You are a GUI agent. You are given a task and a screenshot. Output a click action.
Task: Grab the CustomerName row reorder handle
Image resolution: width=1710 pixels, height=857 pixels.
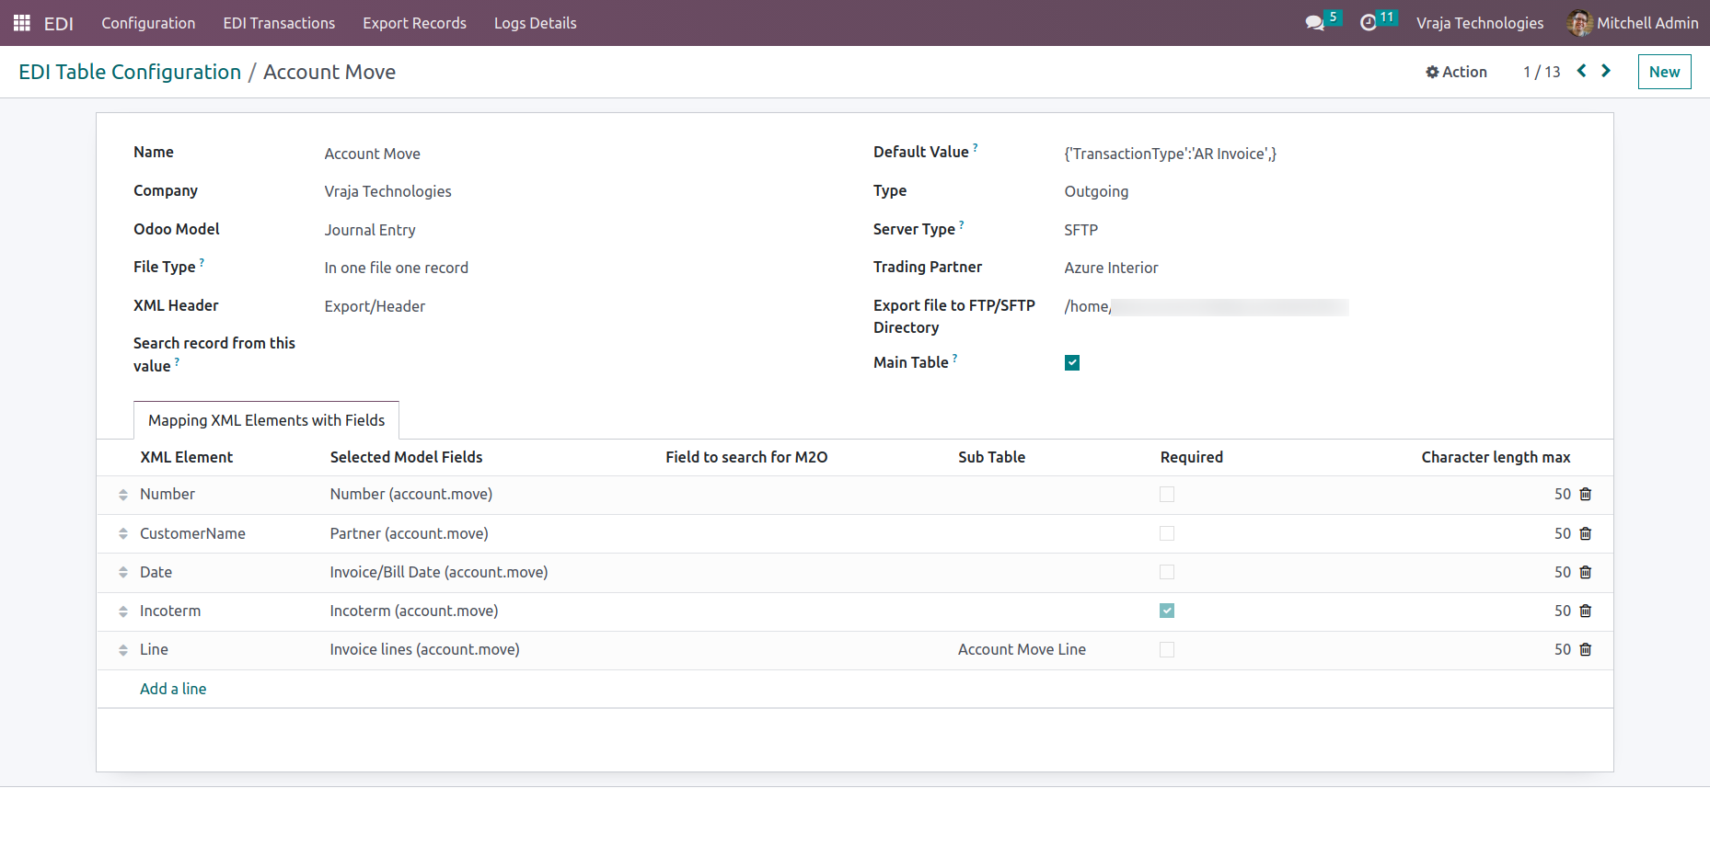pyautogui.click(x=123, y=533)
